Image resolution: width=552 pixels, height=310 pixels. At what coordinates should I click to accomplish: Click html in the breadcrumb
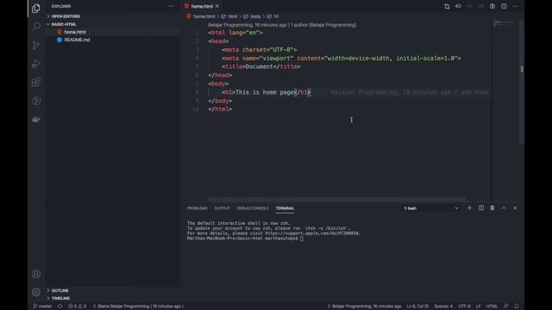pos(232,16)
